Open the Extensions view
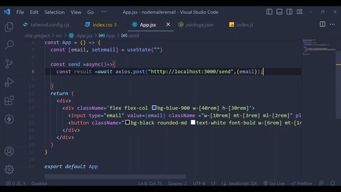Viewport: 341px width, 192px height. [x=9, y=101]
